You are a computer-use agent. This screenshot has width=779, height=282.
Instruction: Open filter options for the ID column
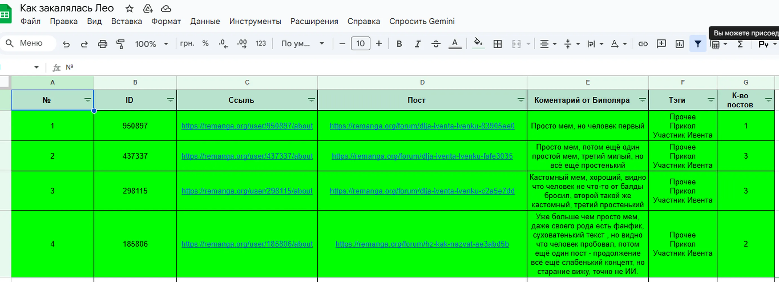pos(171,100)
